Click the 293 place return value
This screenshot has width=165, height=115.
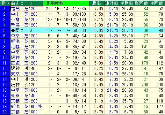[157, 85]
